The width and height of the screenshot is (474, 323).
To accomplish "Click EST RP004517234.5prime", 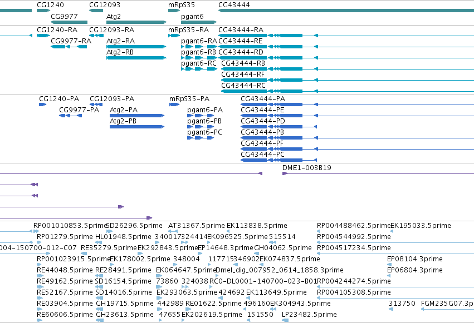I will [354, 248].
